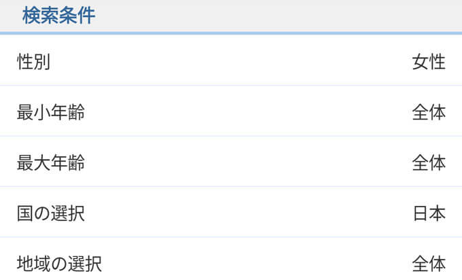Click the 地域の選択 label text
The width and height of the screenshot is (462, 280).
(59, 264)
